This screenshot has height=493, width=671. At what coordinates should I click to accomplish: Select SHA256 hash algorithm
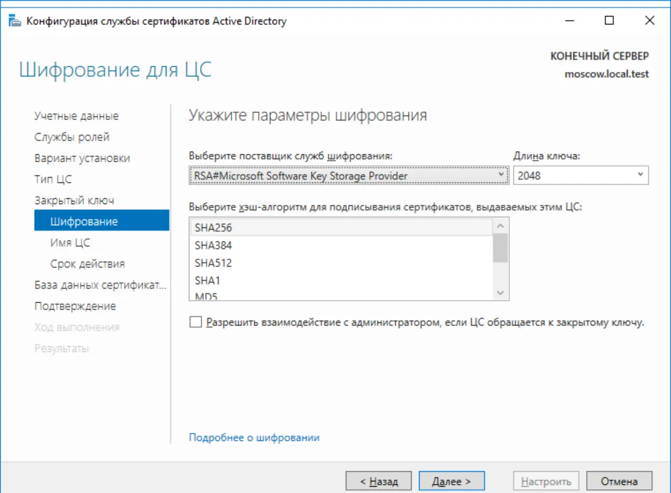click(342, 228)
